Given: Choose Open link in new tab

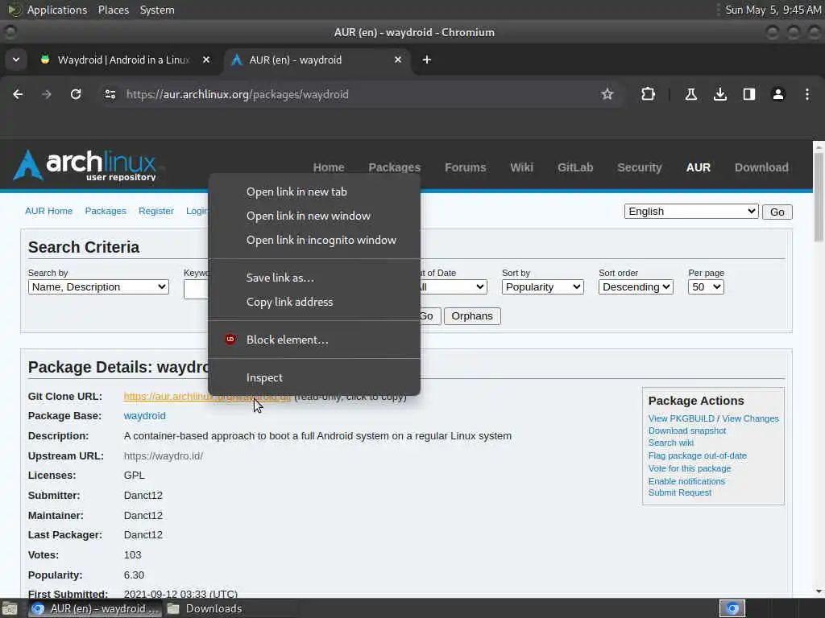Looking at the screenshot, I should (314, 192).
